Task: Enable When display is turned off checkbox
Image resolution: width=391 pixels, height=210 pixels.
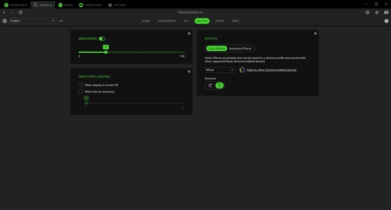Action: 80,85
